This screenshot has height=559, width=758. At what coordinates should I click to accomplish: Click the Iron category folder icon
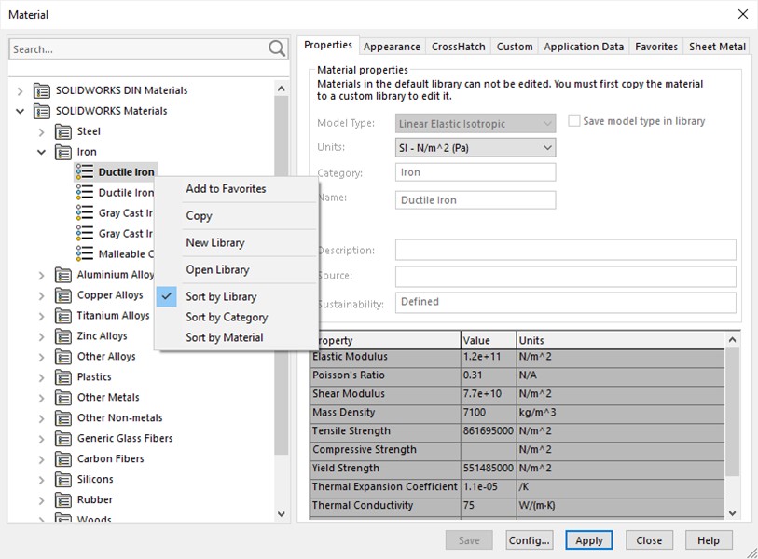click(61, 151)
